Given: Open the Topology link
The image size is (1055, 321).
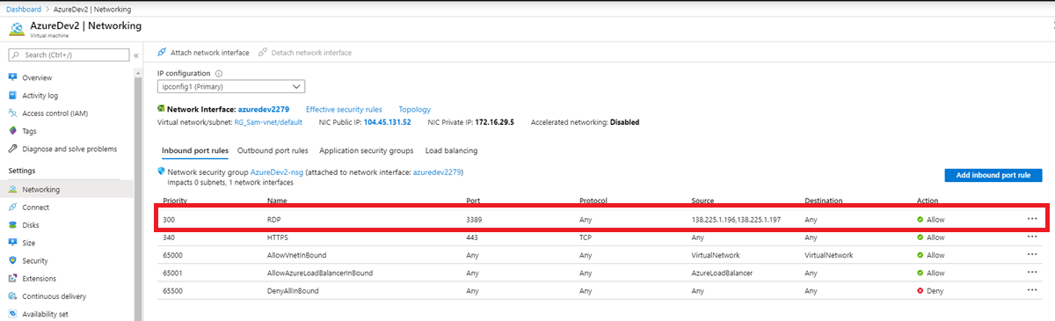Looking at the screenshot, I should click(x=415, y=109).
